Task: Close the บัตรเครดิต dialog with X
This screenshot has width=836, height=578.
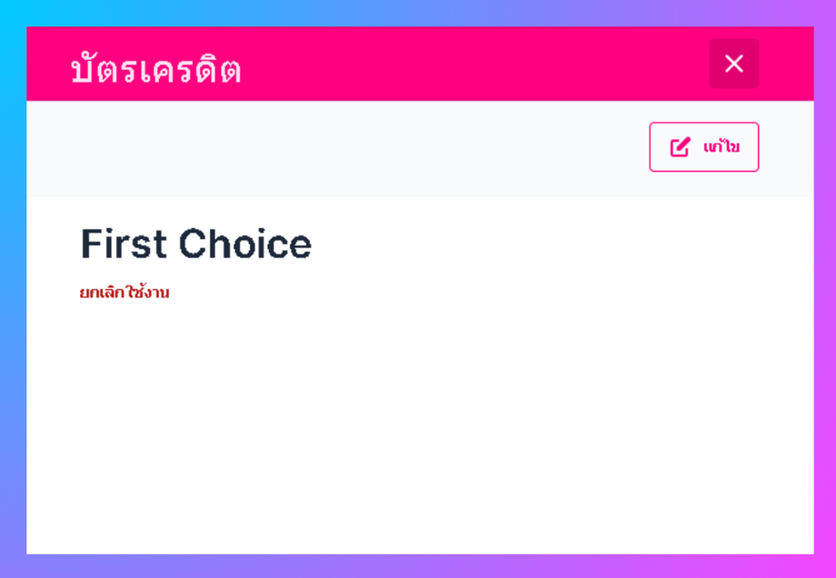Action: pyautogui.click(x=733, y=64)
